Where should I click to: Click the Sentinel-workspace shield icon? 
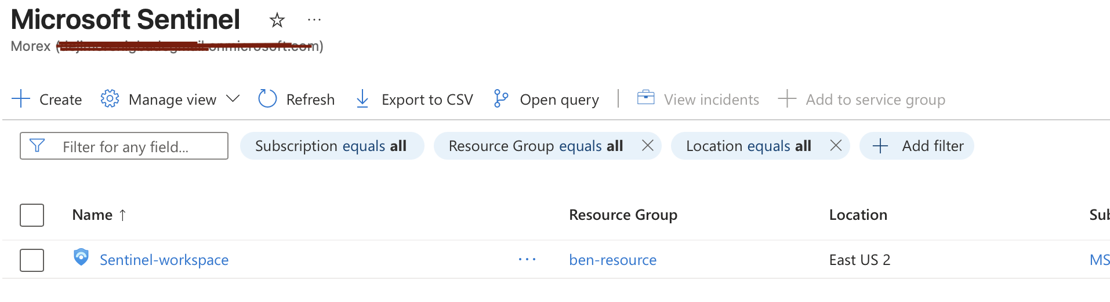pos(81,257)
